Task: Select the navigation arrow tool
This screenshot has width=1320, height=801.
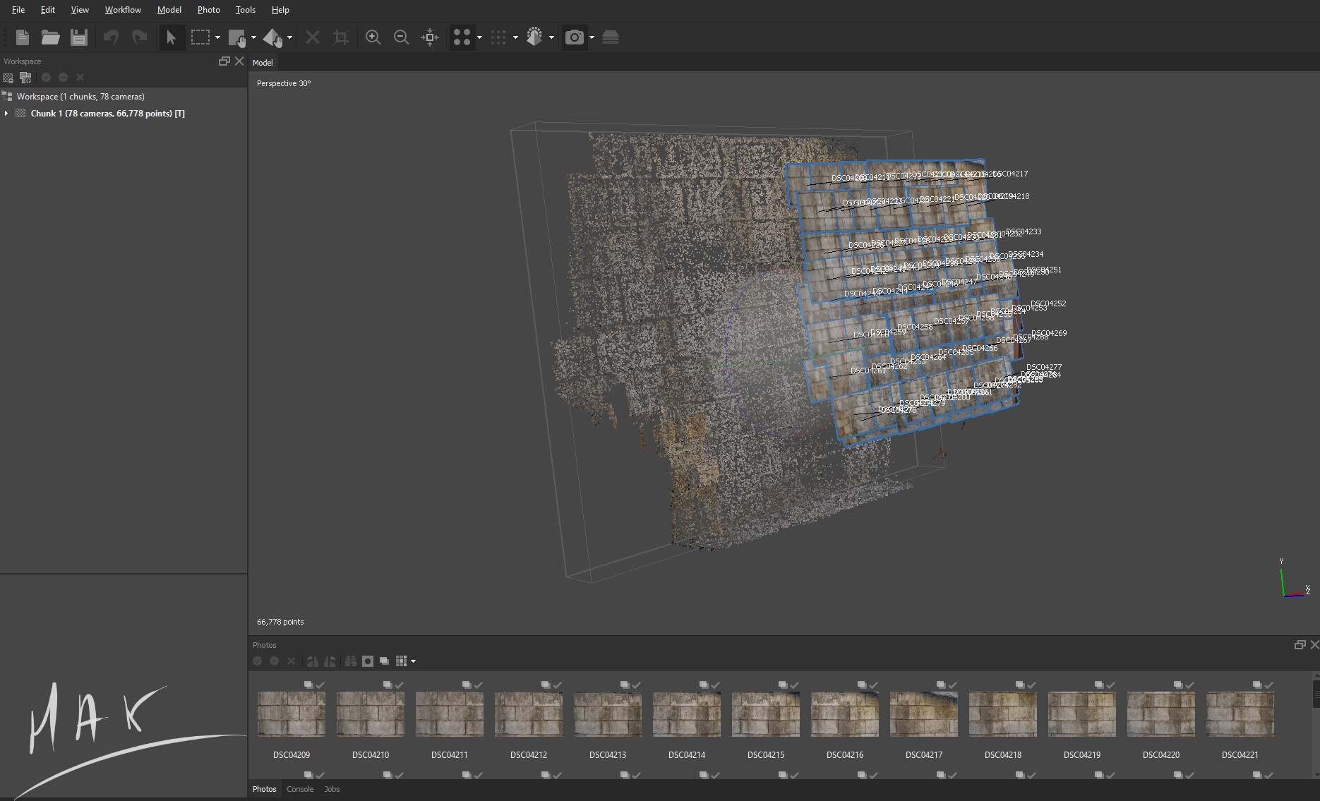Action: tap(172, 37)
